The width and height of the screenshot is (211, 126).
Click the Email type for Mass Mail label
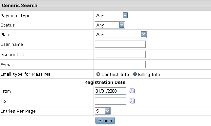coord(26,74)
